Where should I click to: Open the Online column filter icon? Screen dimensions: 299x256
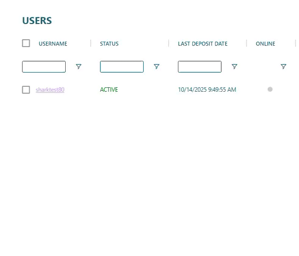click(x=283, y=67)
